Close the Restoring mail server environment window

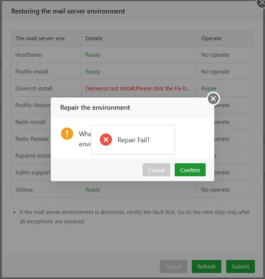261,2
